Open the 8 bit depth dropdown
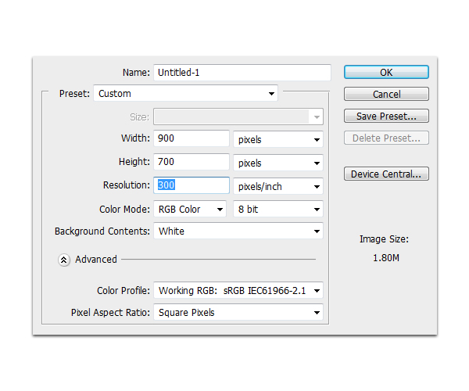The image size is (469, 391). pos(278,209)
